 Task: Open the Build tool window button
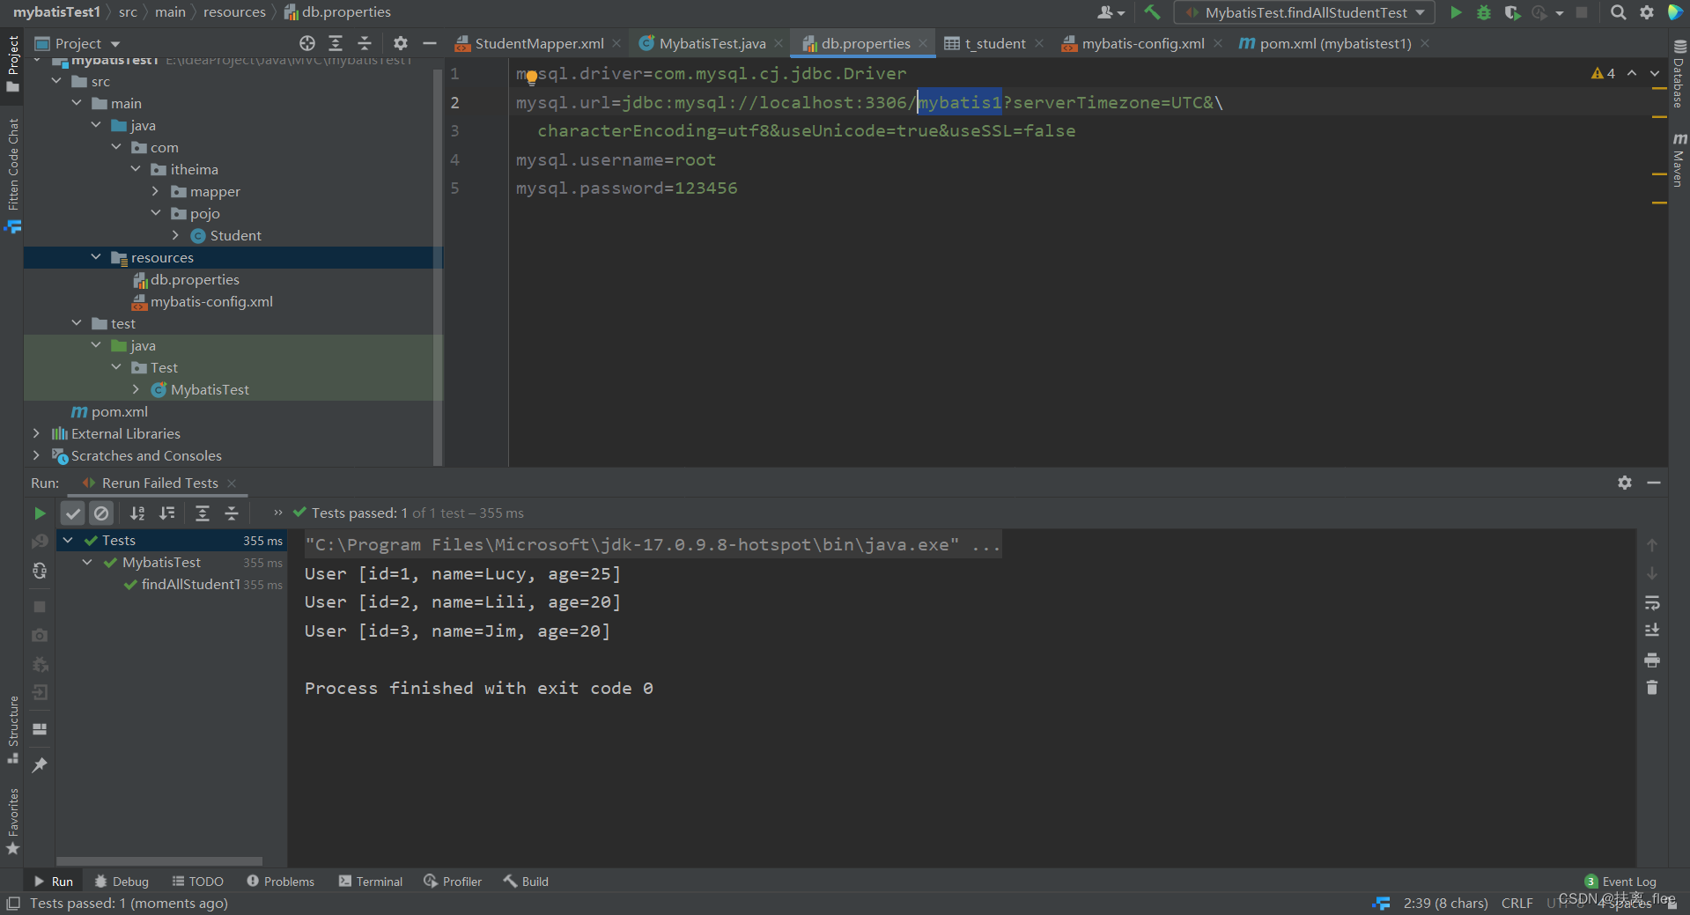click(526, 882)
